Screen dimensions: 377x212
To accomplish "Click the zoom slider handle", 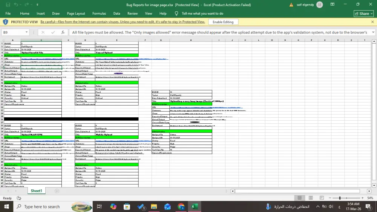I will coord(340,198).
